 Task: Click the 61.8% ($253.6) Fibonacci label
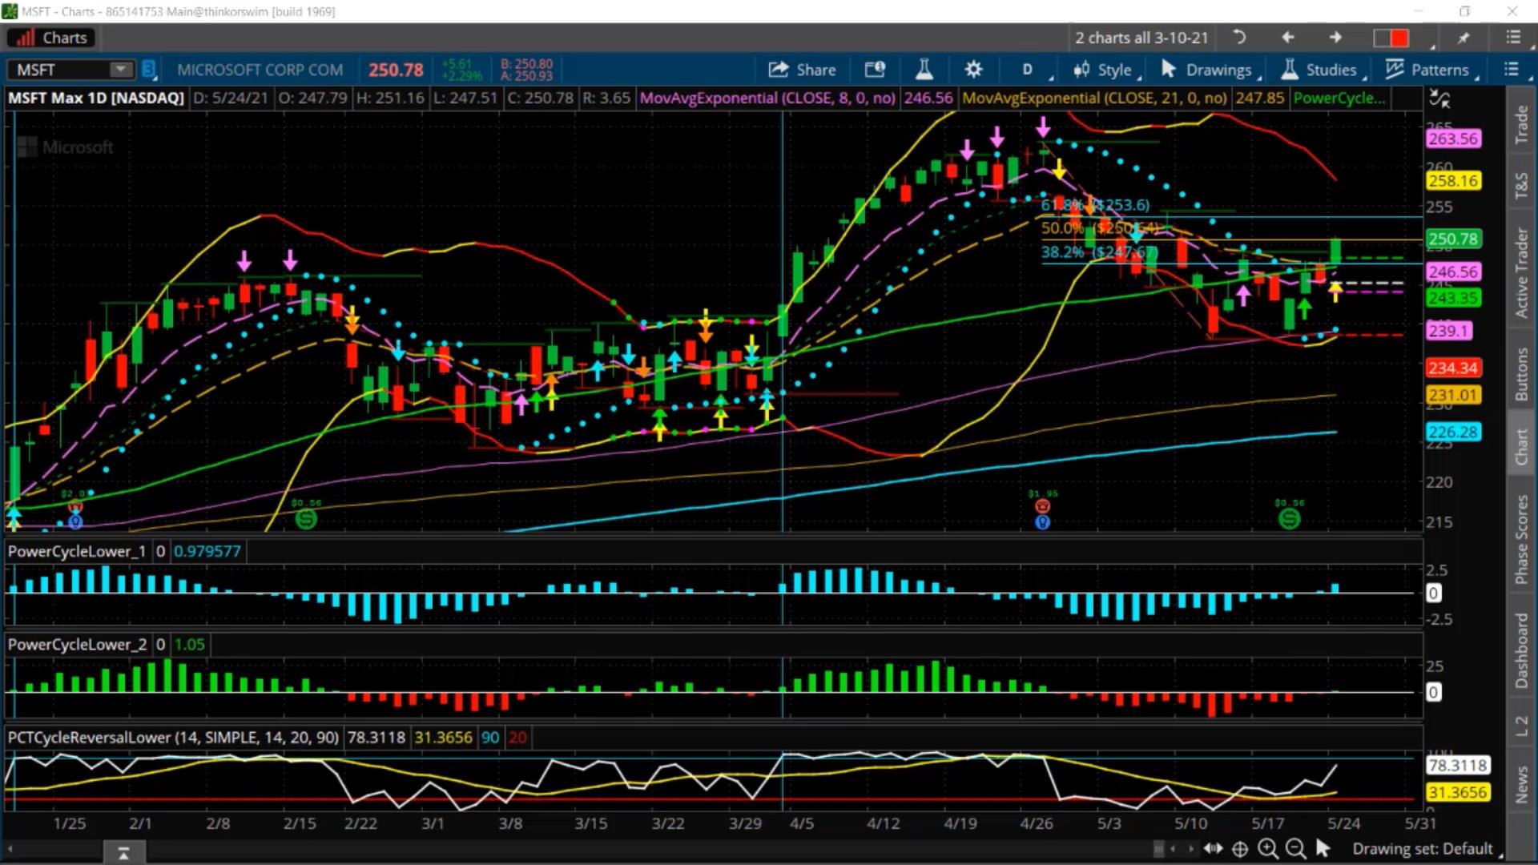[x=1095, y=205]
